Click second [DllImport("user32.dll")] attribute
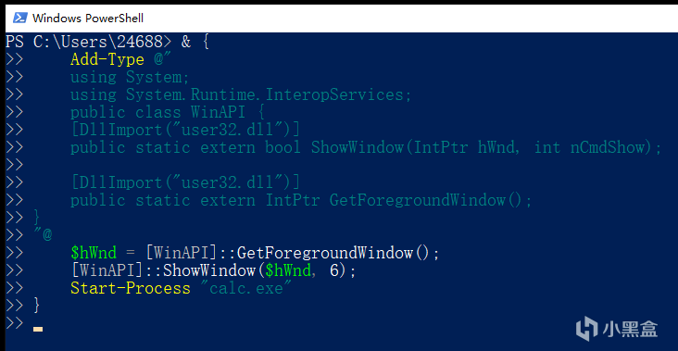Viewport: 678px width, 351px height. tap(185, 182)
